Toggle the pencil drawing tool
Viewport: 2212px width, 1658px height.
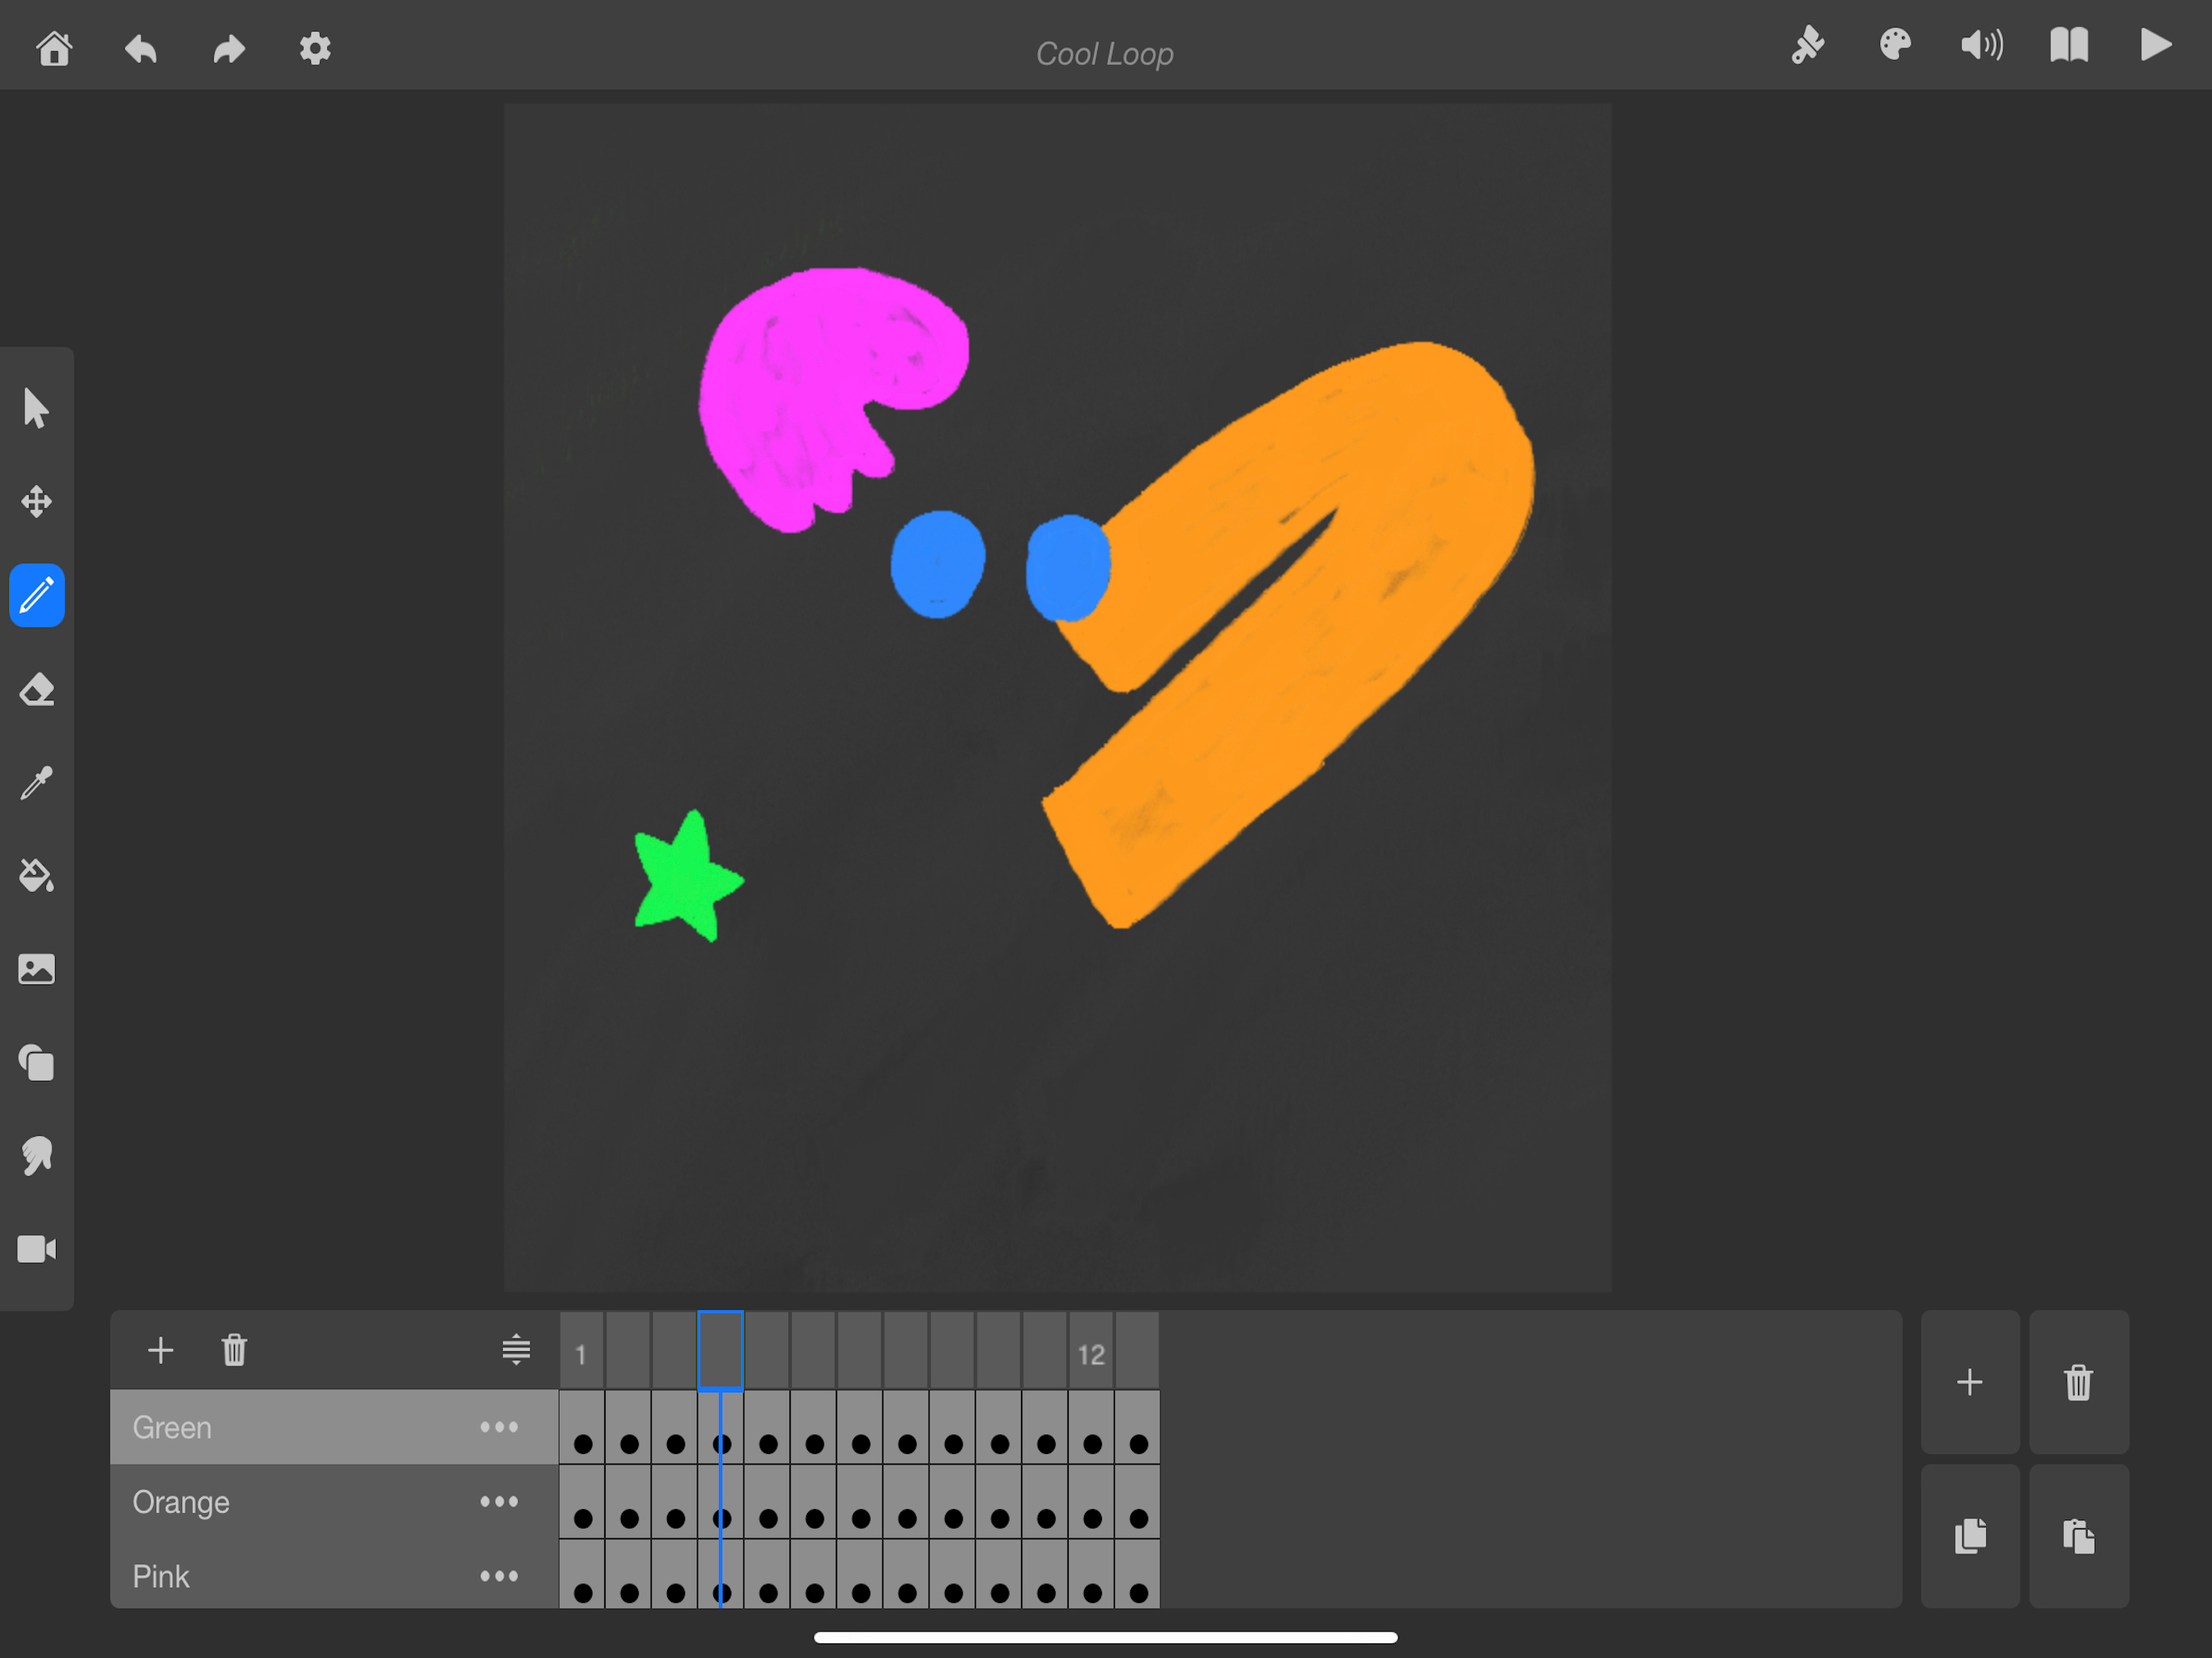[36, 596]
